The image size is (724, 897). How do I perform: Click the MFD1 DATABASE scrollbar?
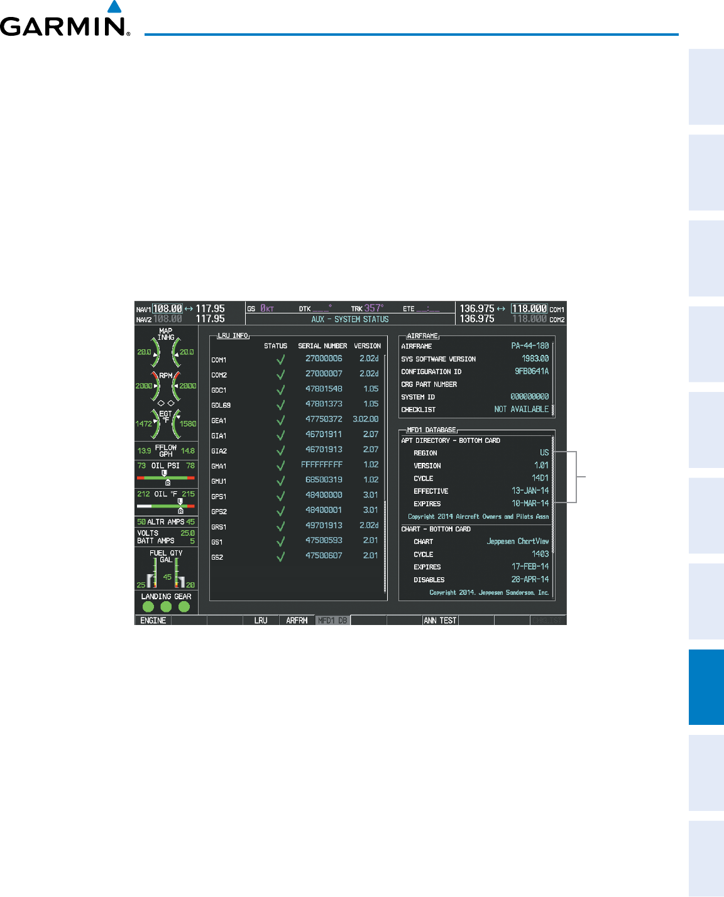pos(553,518)
